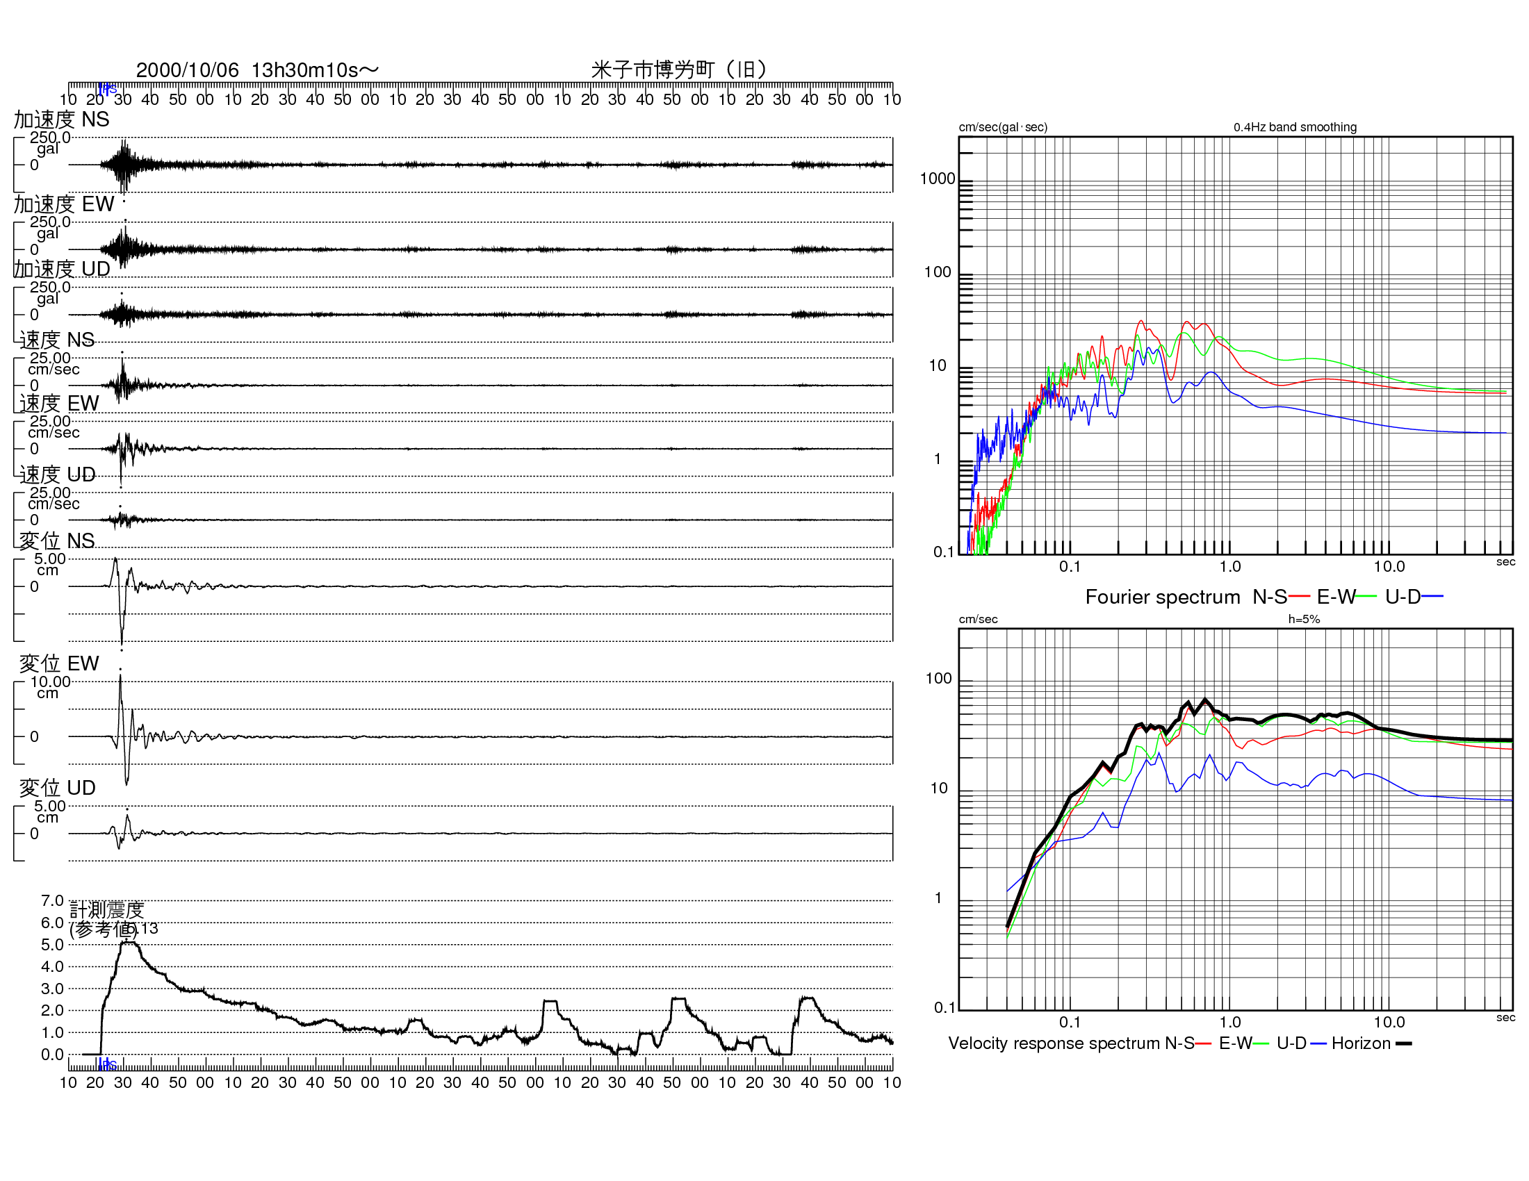Click the 変位 NS waveform label
The width and height of the screenshot is (1529, 1181).
point(57,540)
